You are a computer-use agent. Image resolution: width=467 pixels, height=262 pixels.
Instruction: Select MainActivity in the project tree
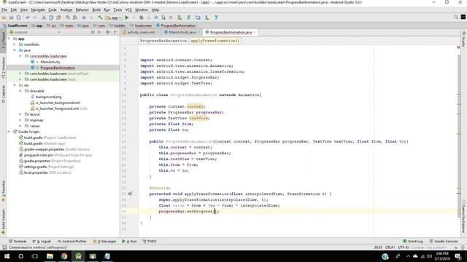(x=50, y=62)
